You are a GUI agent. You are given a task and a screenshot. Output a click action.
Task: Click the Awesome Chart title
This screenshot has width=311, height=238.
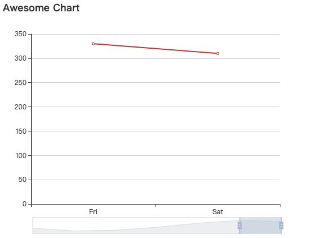pos(41,8)
